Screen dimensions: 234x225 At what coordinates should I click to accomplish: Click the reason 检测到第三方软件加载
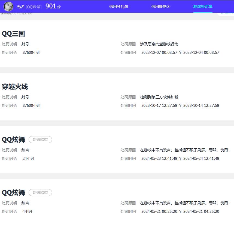pos(159,97)
